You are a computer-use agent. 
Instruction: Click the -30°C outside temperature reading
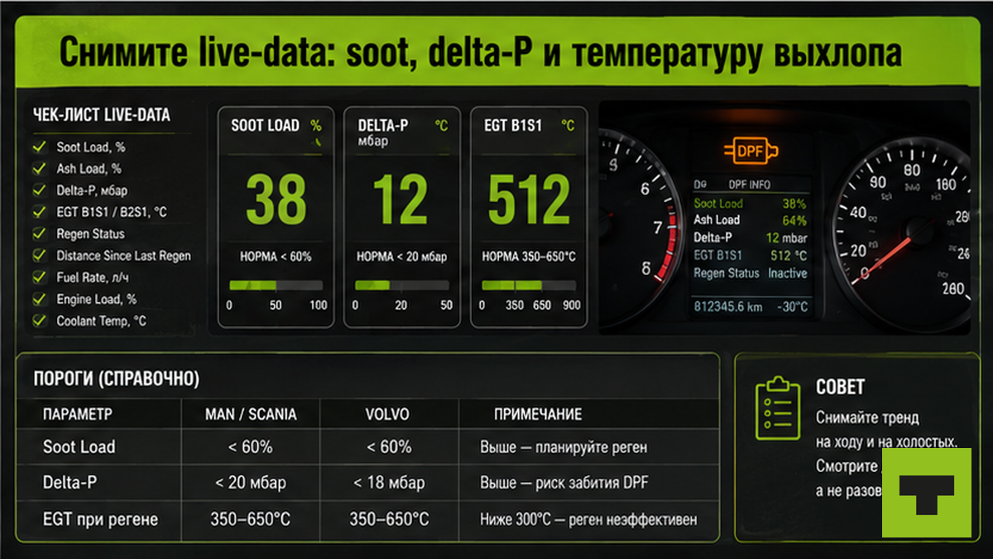pyautogui.click(x=791, y=306)
